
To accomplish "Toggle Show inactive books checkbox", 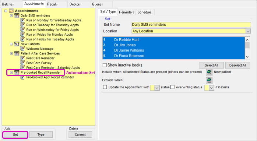I will (105, 65).
